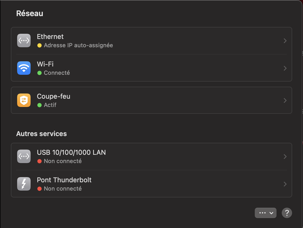Open the Pont Thunderbolt label
The width and height of the screenshot is (303, 228).
[64, 180]
